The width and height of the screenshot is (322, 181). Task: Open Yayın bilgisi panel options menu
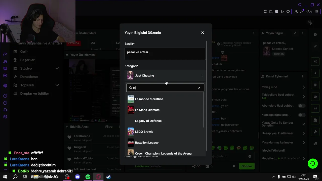[x=303, y=33]
